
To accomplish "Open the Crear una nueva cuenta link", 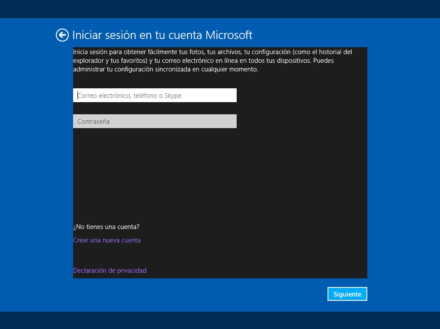I will pos(106,240).
